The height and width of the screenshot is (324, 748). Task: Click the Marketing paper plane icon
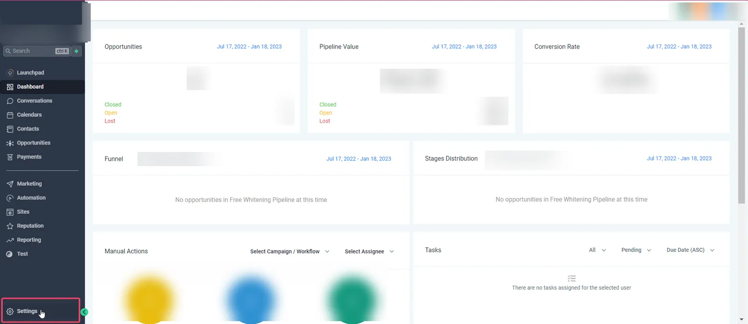(10, 184)
